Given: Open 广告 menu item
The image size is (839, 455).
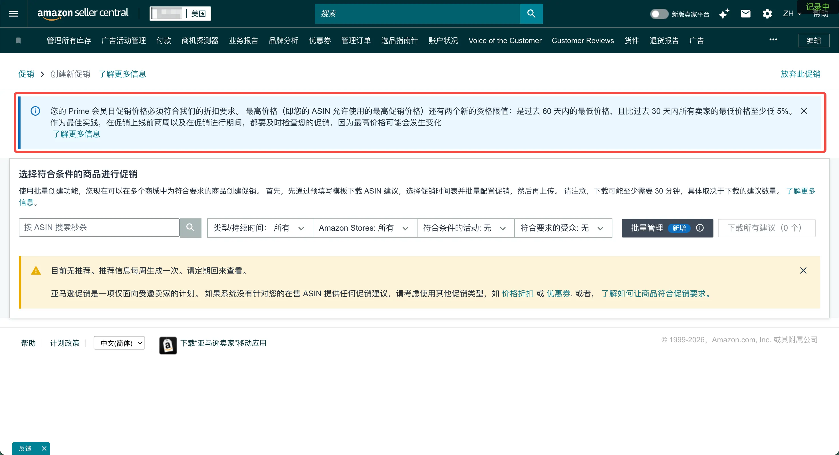Looking at the screenshot, I should coord(697,40).
